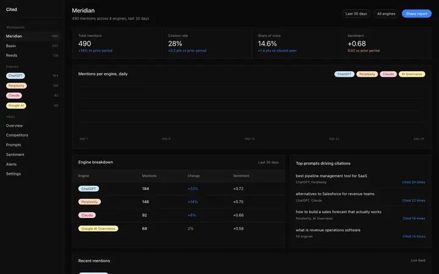The height and width of the screenshot is (274, 439).
Task: Click the 'Cited 16 times' link
Action: click(414, 219)
